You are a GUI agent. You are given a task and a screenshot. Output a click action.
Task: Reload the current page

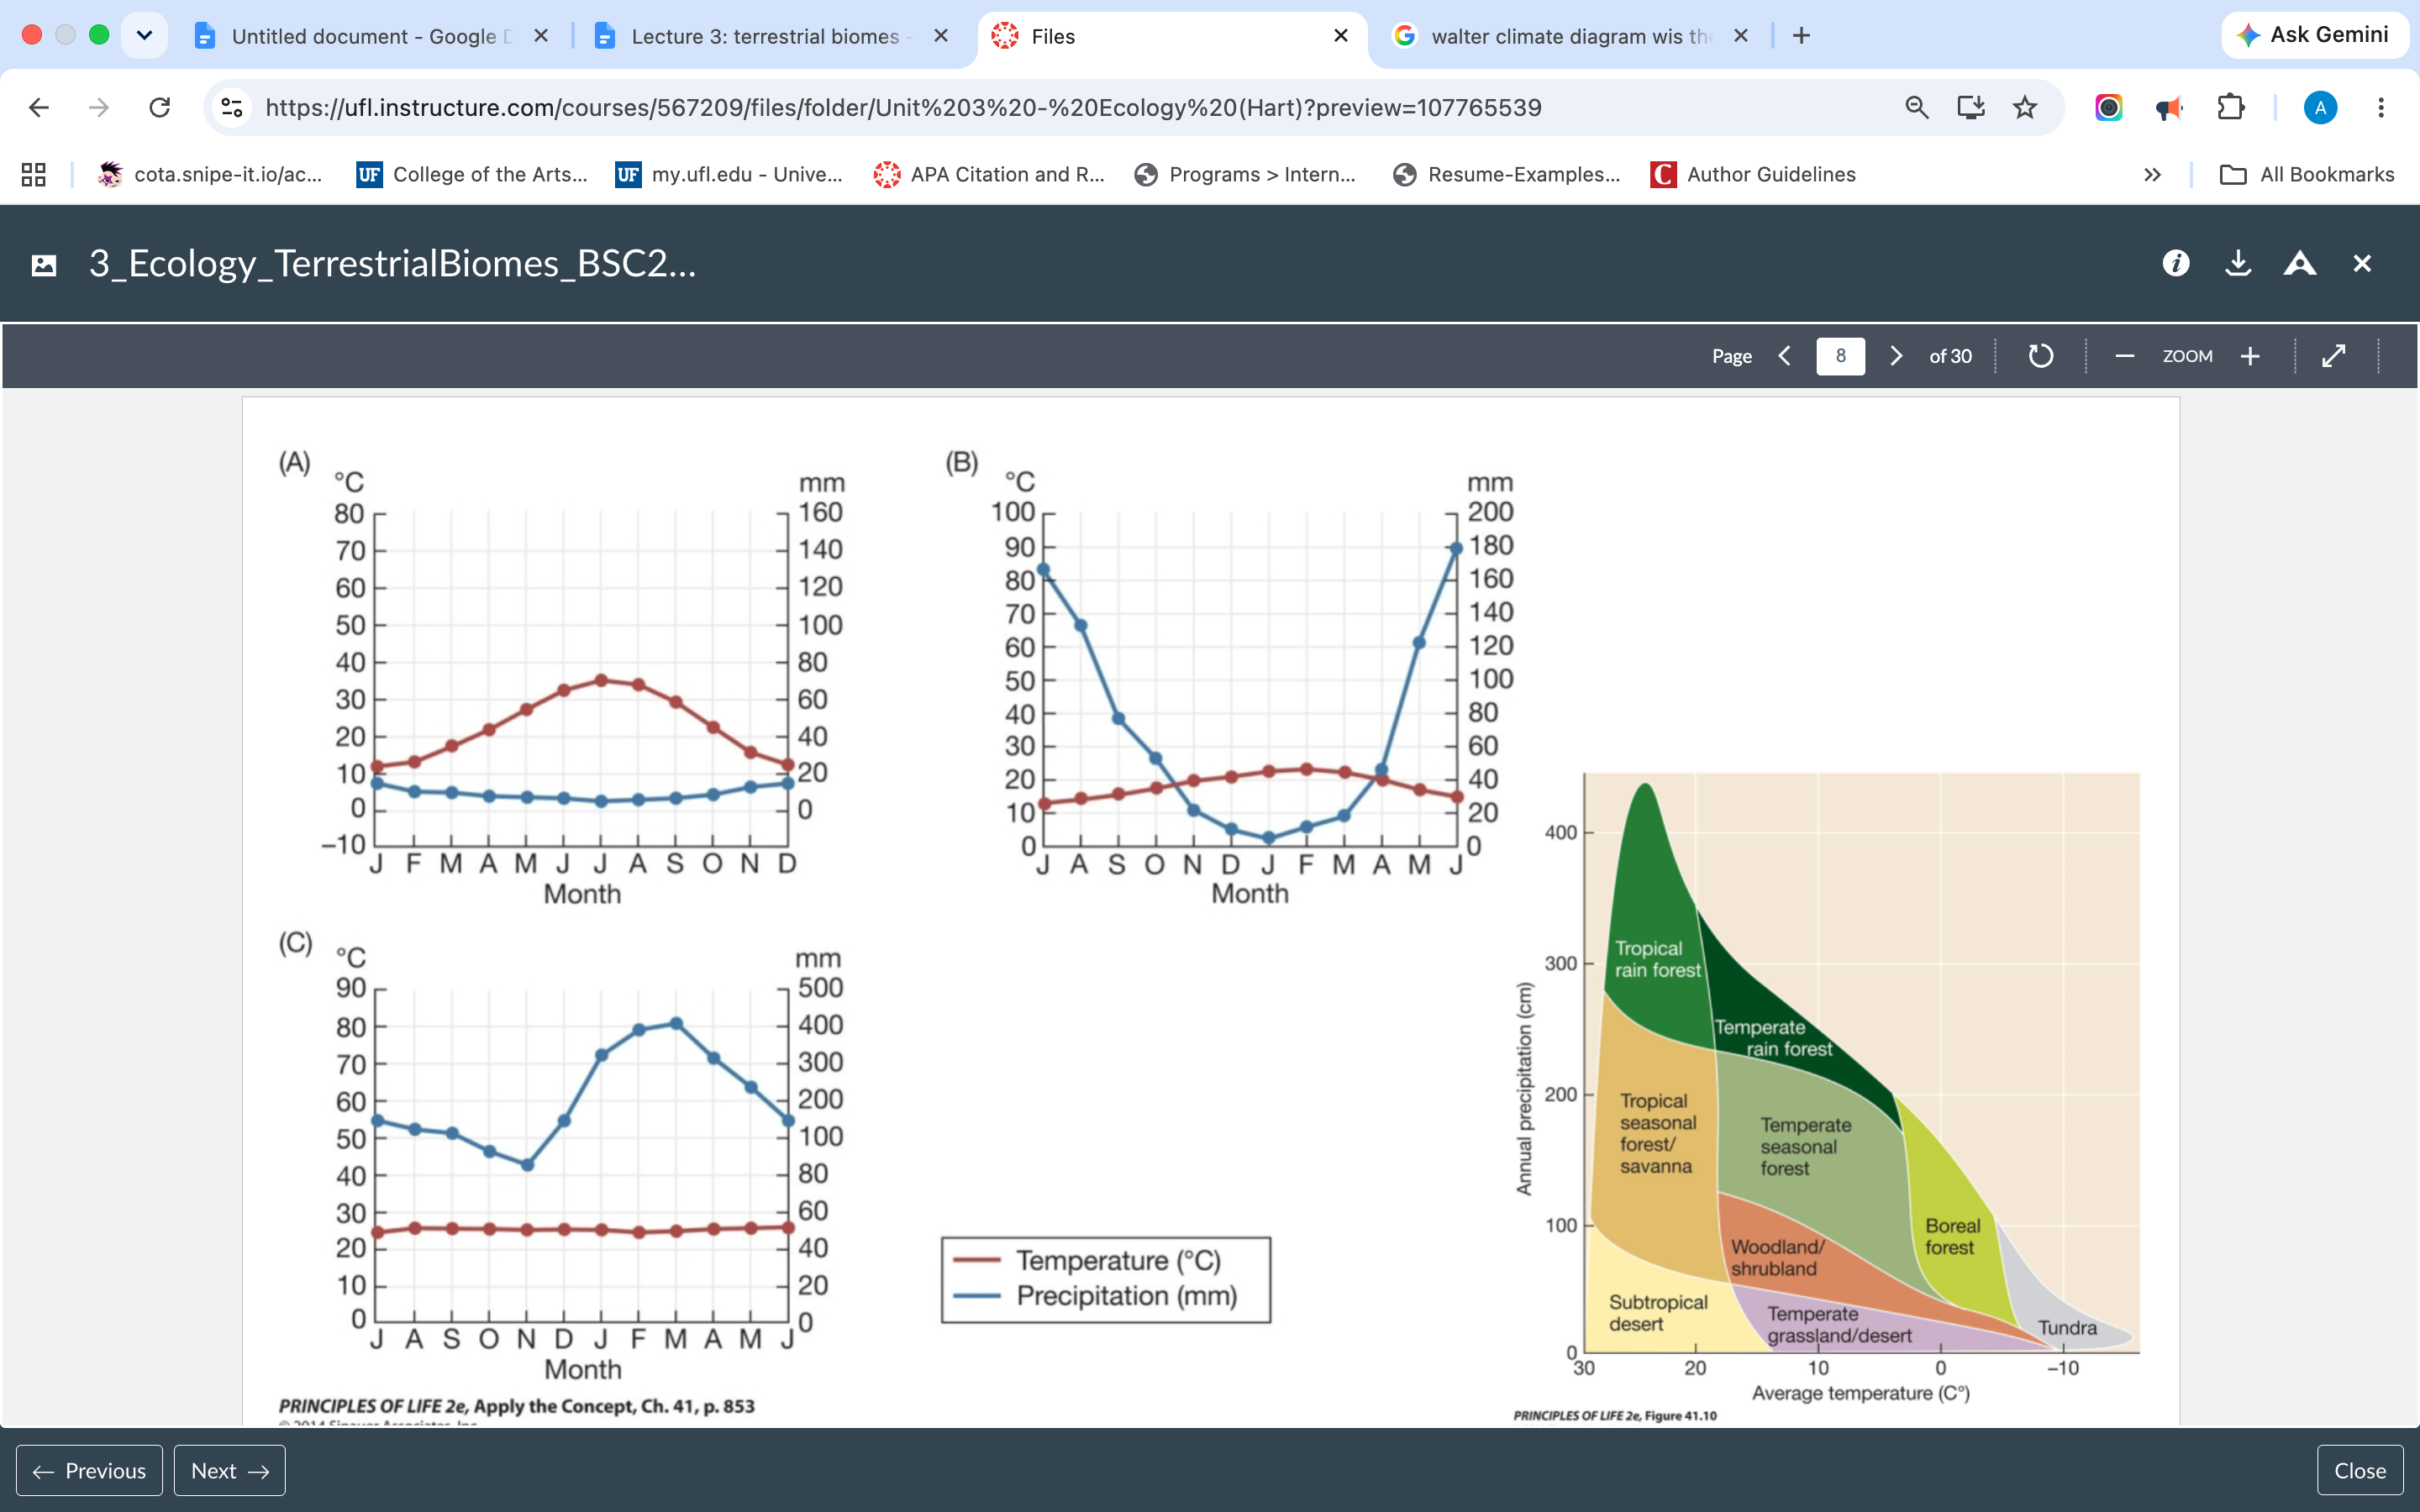click(x=160, y=107)
